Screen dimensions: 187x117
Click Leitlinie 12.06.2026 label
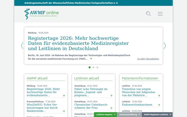coord(132,102)
